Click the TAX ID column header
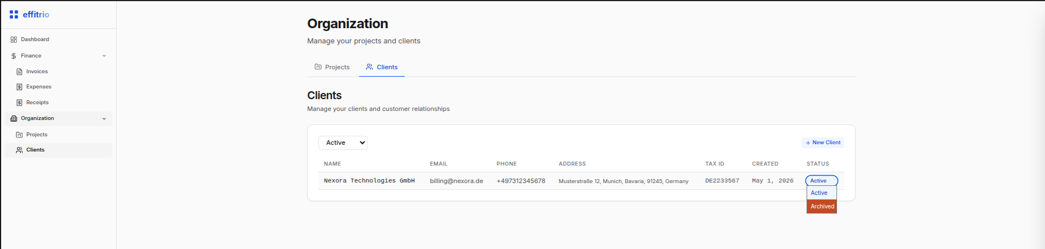This screenshot has height=249, width=1045. pyautogui.click(x=715, y=164)
